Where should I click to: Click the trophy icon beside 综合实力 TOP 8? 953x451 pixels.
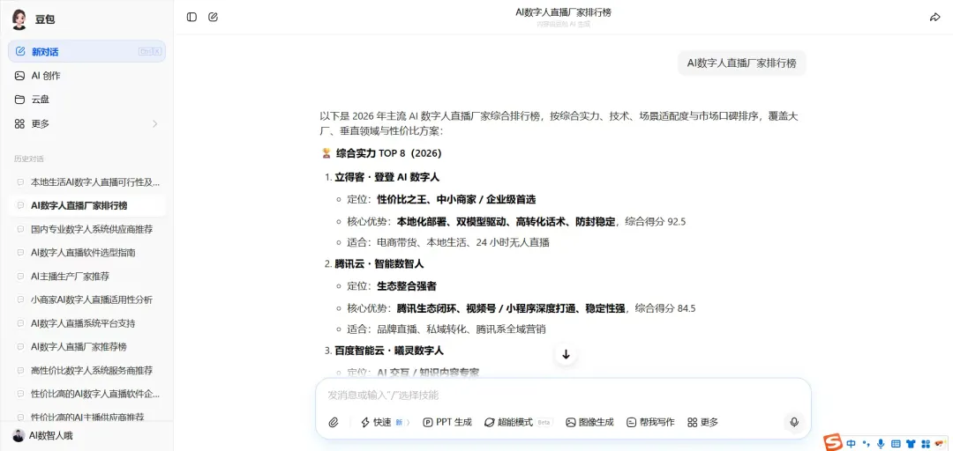pyautogui.click(x=326, y=153)
